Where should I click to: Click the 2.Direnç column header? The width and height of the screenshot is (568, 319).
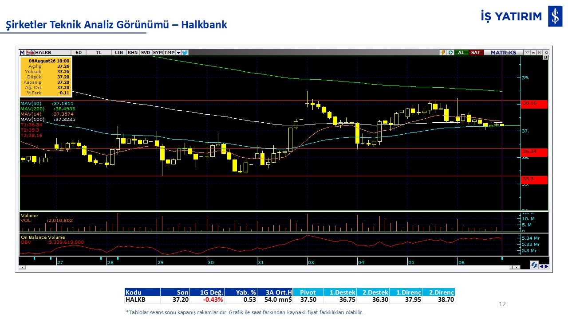[x=438, y=292]
